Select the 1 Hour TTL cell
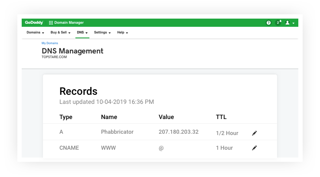 (x=224, y=148)
